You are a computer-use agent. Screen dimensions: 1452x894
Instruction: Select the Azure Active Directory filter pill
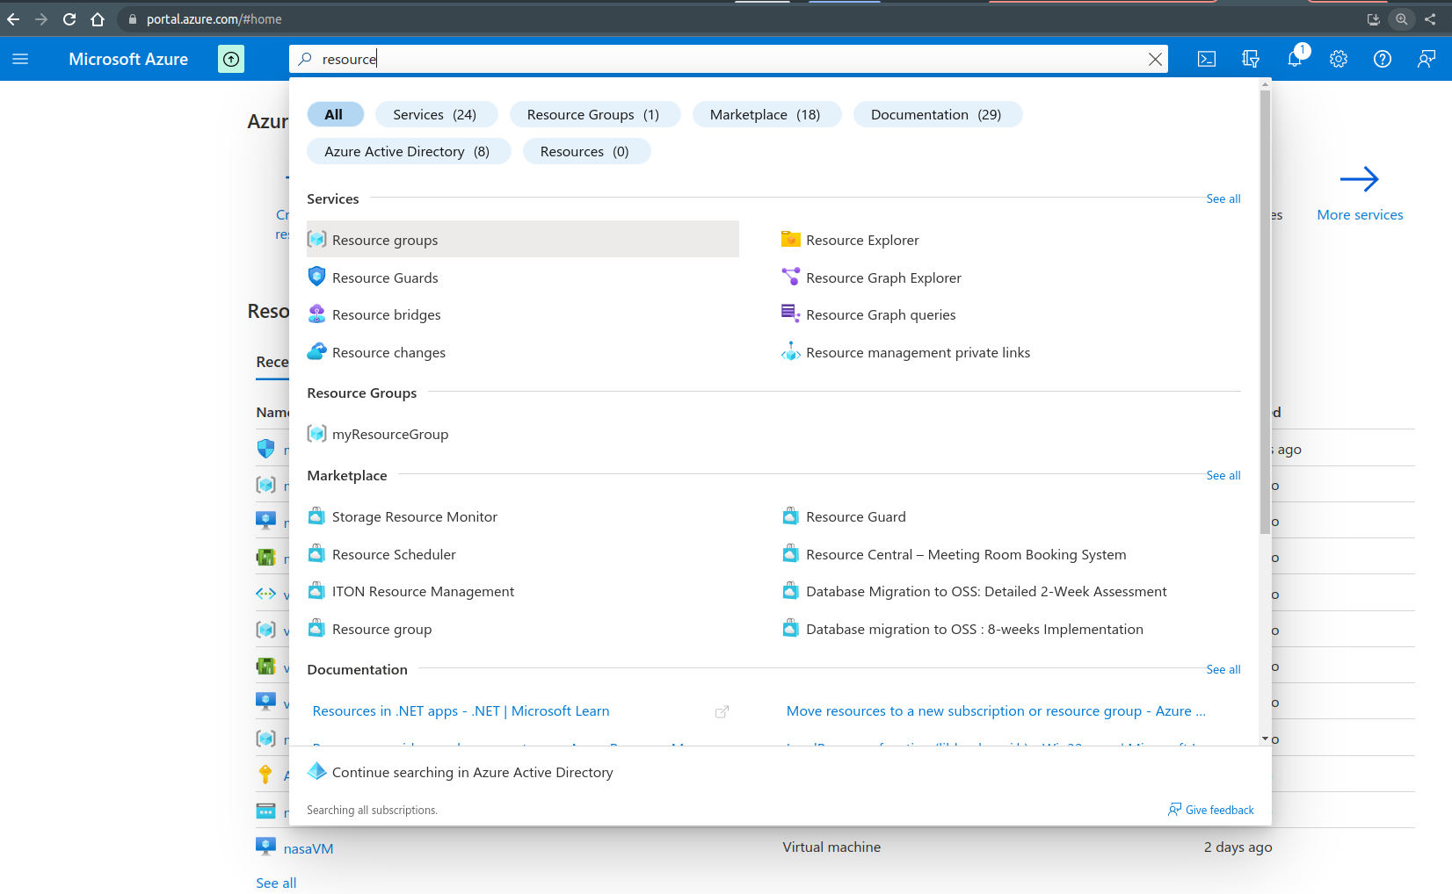407,152
